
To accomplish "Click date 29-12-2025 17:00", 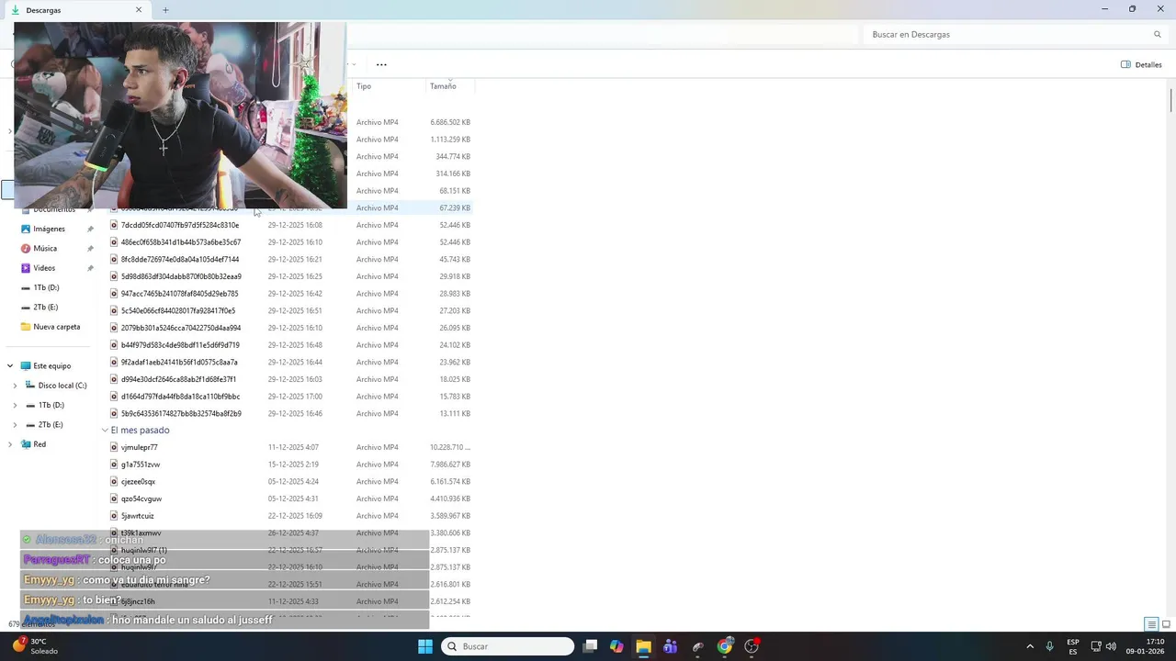I will (x=295, y=397).
